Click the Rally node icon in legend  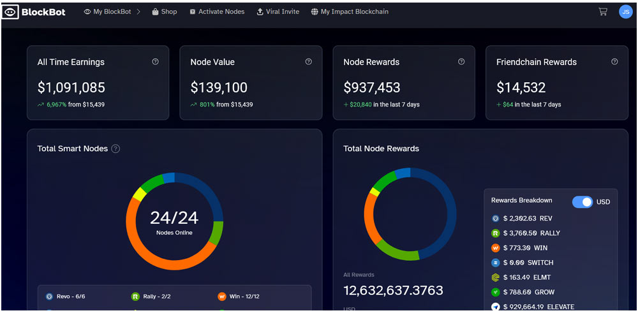coord(135,296)
